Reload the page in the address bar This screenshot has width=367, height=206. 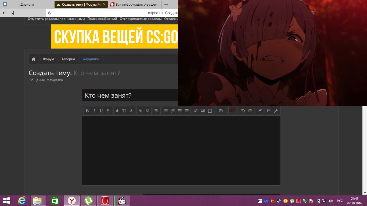(x=49, y=13)
